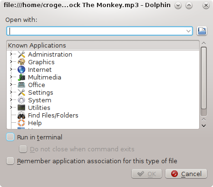
Task: Click the scrollbar handle of the applications list
Action: pyautogui.click(x=203, y=78)
